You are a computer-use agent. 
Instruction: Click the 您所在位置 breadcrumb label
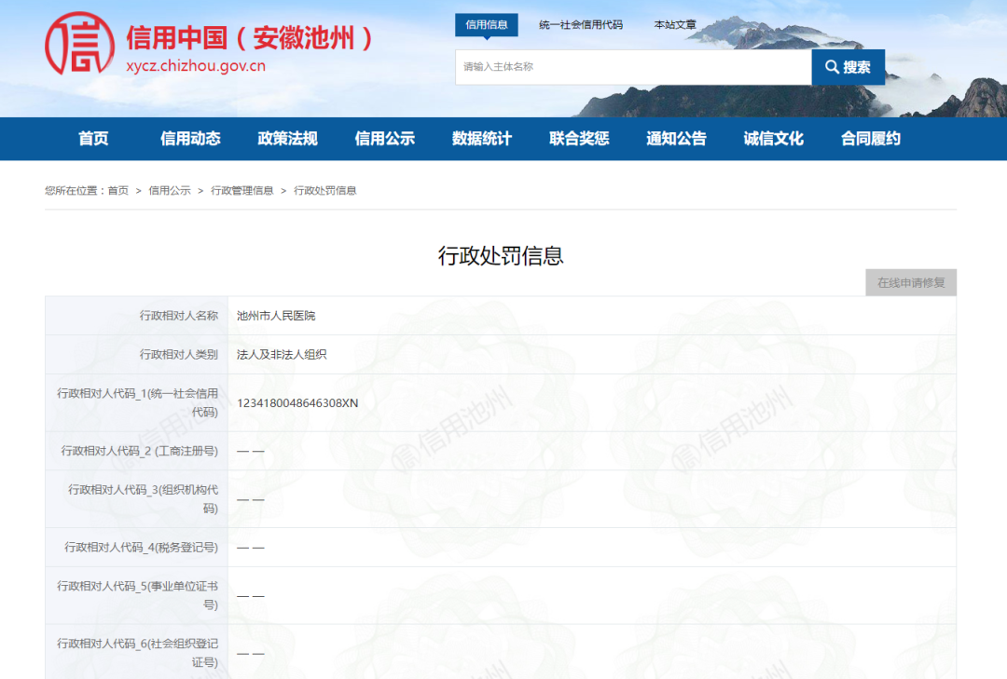(x=74, y=191)
